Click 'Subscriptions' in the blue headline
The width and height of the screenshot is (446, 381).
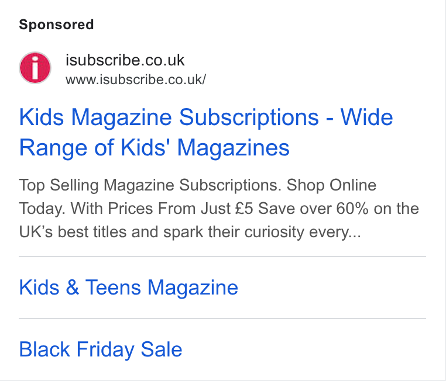(249, 117)
